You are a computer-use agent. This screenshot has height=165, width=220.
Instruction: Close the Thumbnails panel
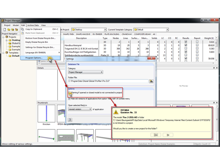[217, 103]
